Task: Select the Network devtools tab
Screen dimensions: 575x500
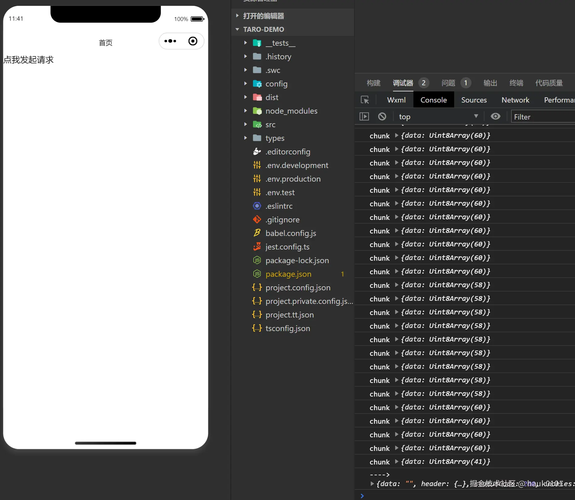Action: coord(515,100)
